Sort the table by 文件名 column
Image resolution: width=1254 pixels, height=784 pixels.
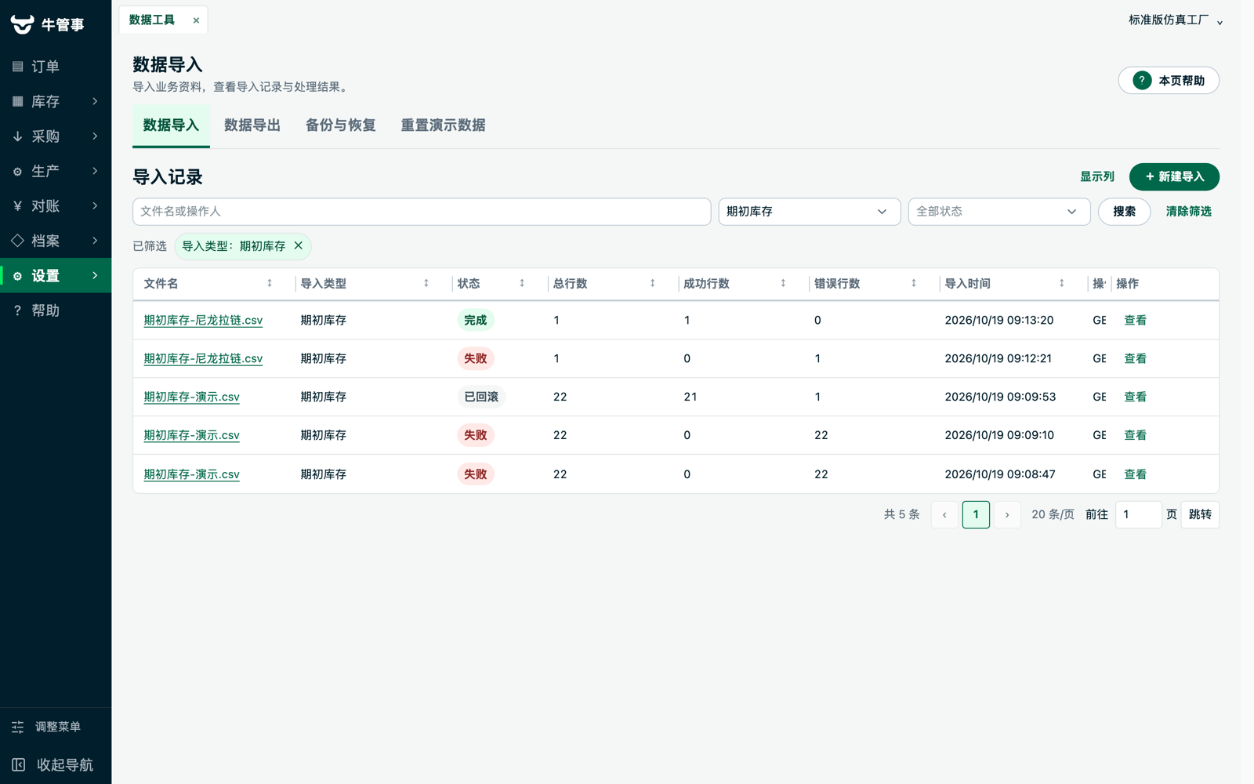point(270,284)
